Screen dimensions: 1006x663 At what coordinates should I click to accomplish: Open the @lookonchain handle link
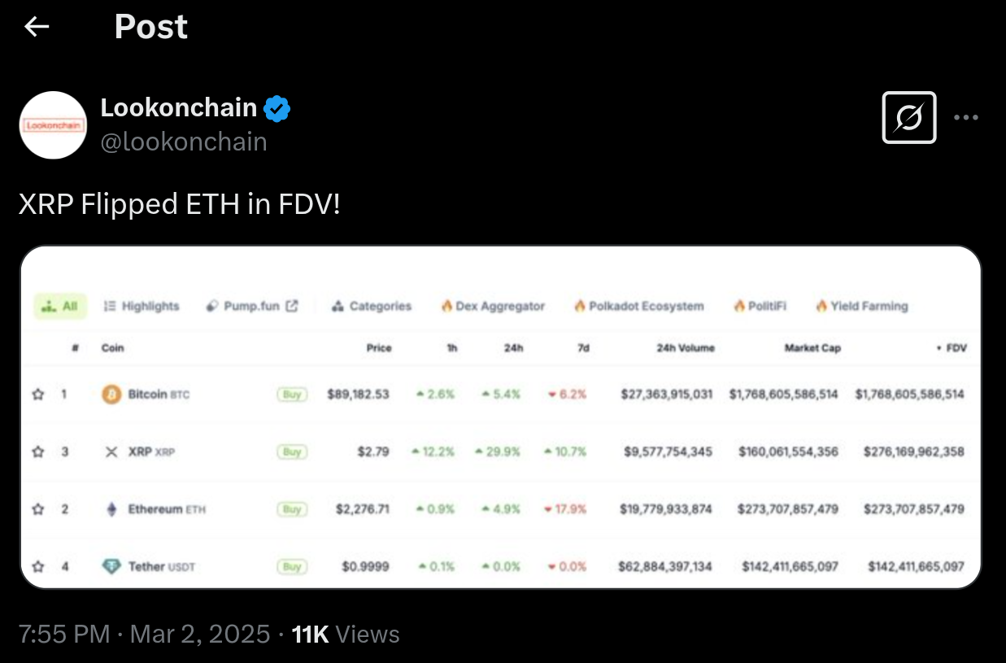click(183, 142)
